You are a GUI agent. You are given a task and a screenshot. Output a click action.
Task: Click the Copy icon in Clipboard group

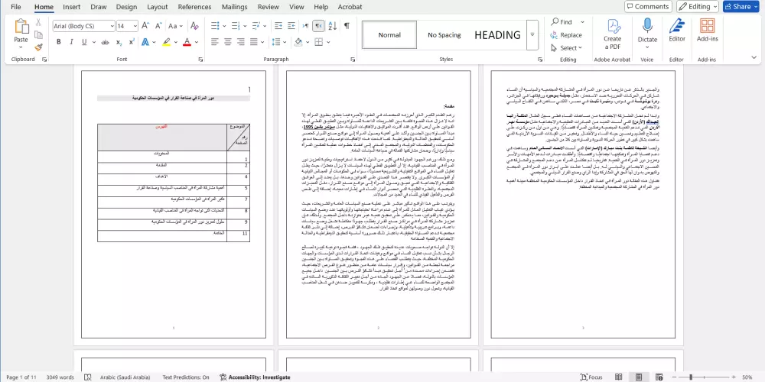click(x=38, y=34)
